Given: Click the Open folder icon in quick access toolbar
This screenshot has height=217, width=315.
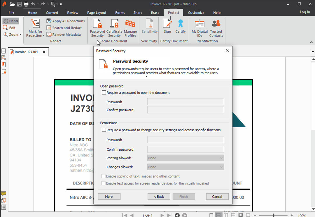Looking at the screenshot, I should [x=13, y=4].
